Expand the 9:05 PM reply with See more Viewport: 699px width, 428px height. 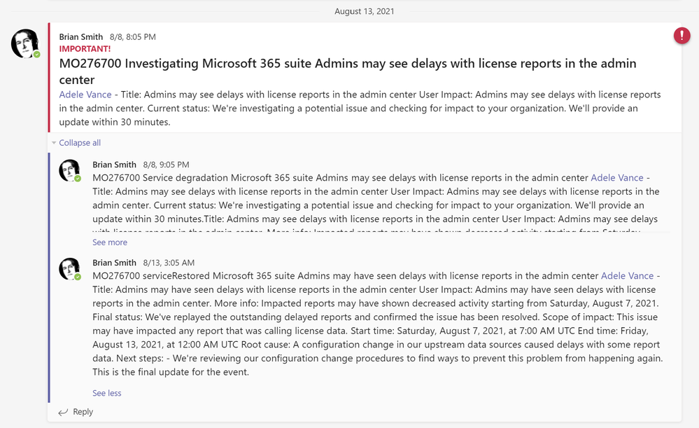[110, 242]
